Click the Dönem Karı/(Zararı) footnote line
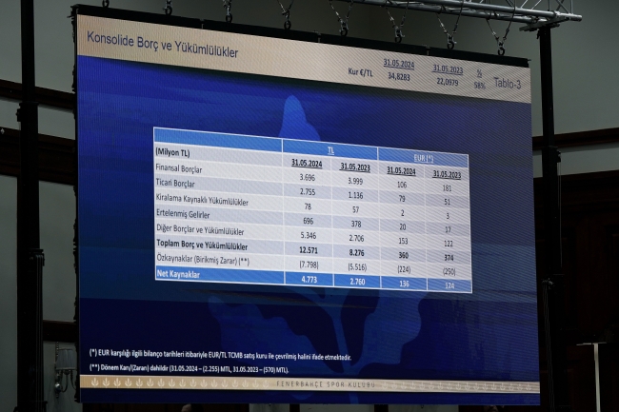Viewport: 619px width, 412px height. [x=190, y=368]
